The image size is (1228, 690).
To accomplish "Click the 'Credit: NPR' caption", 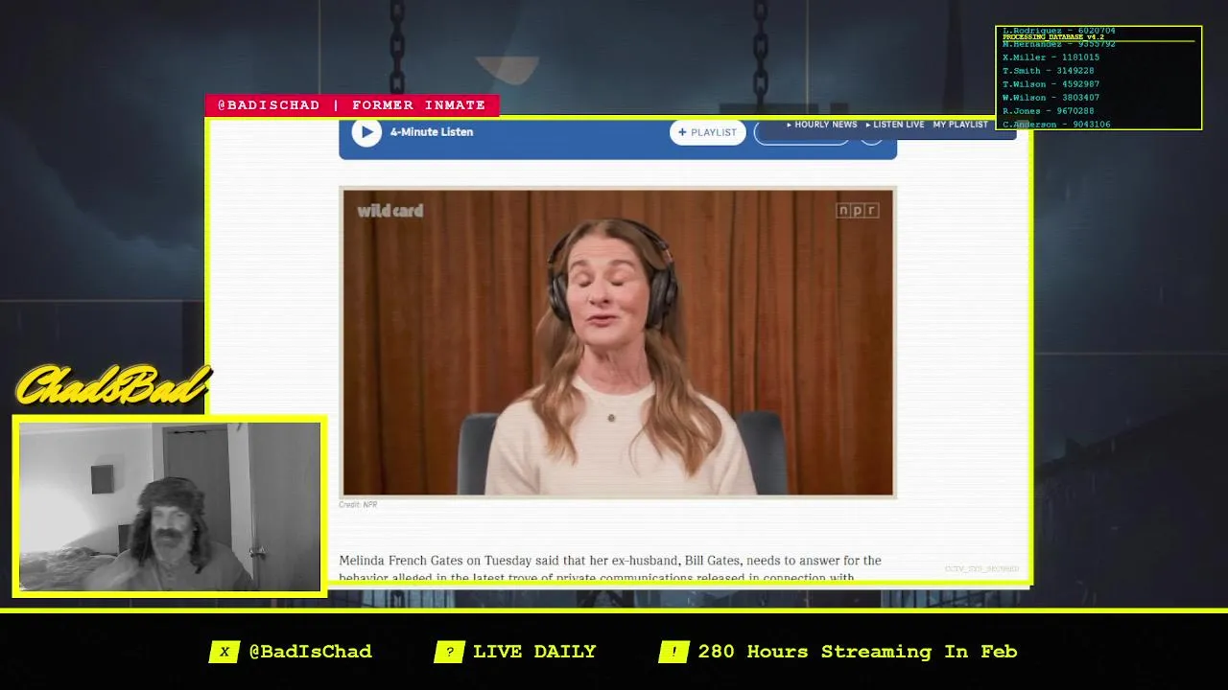I will (x=358, y=505).
